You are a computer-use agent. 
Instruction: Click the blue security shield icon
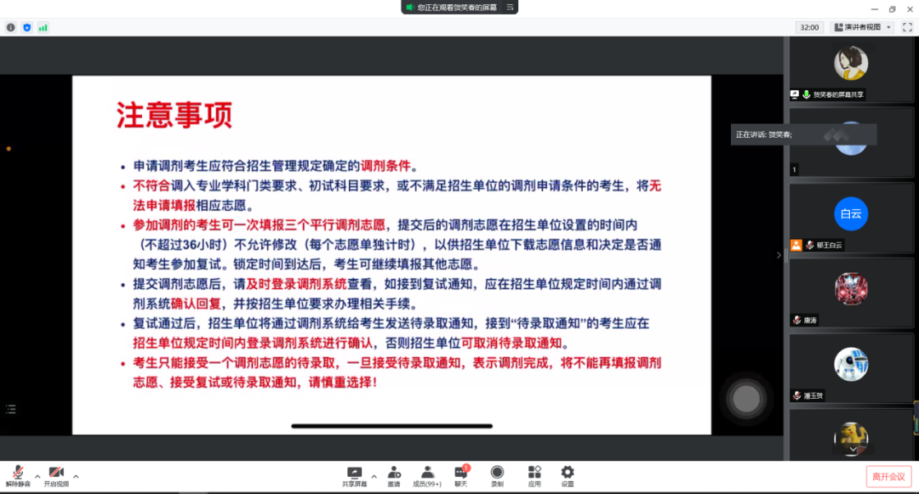(x=27, y=27)
